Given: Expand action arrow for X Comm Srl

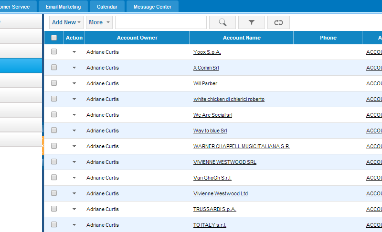Looking at the screenshot, I should pos(74,68).
